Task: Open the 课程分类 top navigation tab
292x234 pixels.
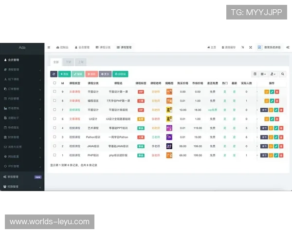Action: (103, 47)
